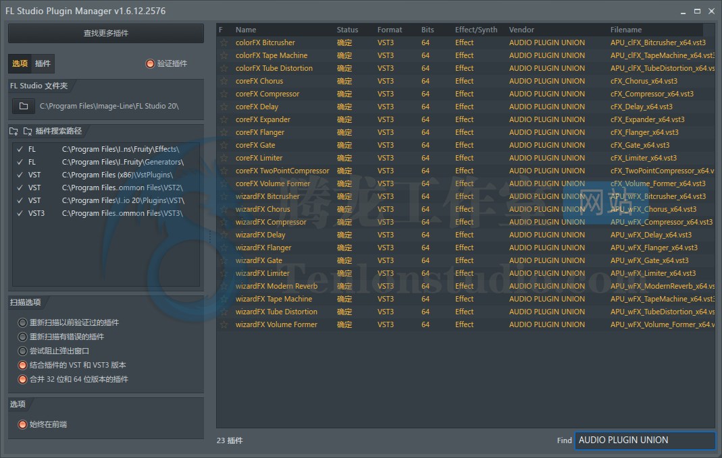
Task: Select the wizardFX Volume Former row name
Action: point(276,324)
